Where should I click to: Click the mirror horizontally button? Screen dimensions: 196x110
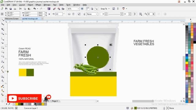coord(69,14)
